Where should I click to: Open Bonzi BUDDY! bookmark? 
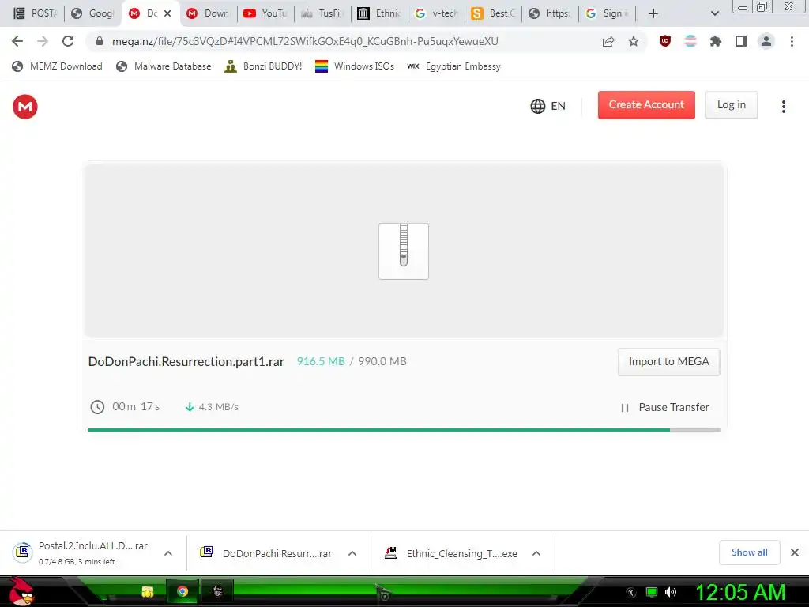(263, 66)
